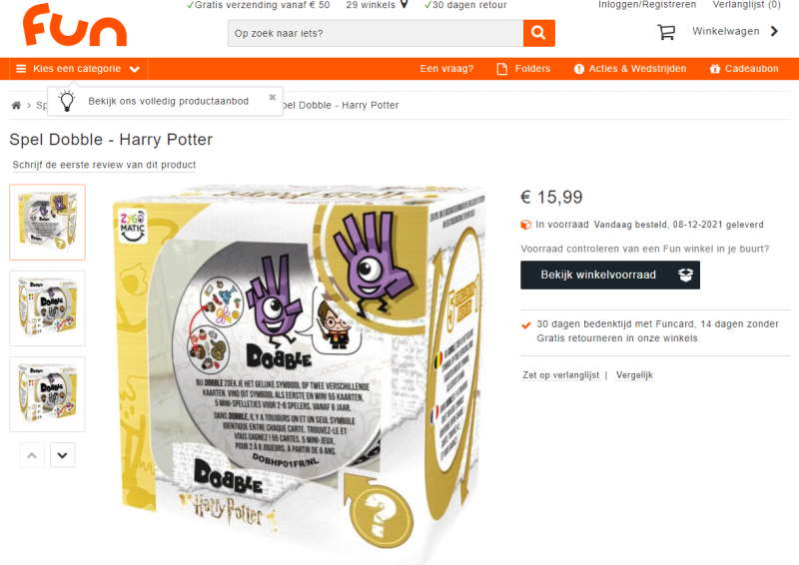The height and width of the screenshot is (565, 799).
Task: Open the shopping cart icon
Action: click(666, 32)
